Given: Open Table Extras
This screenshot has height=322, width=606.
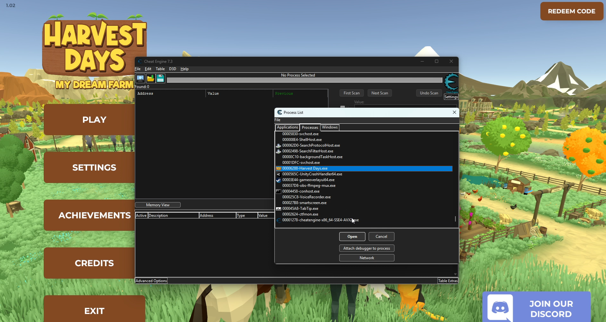Looking at the screenshot, I should coord(448,281).
